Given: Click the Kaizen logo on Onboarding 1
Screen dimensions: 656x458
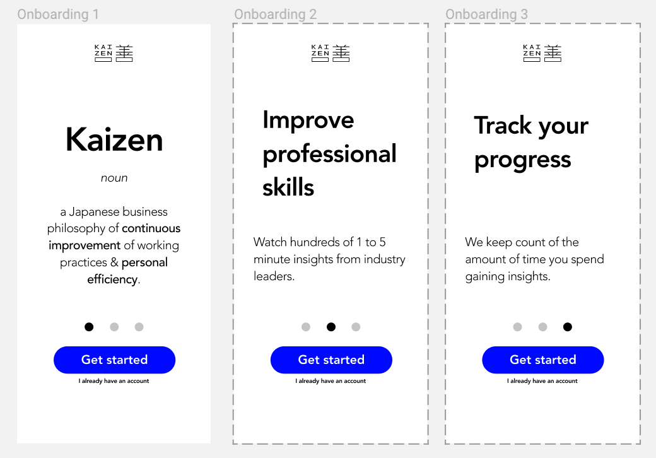Looking at the screenshot, I should click(114, 52).
